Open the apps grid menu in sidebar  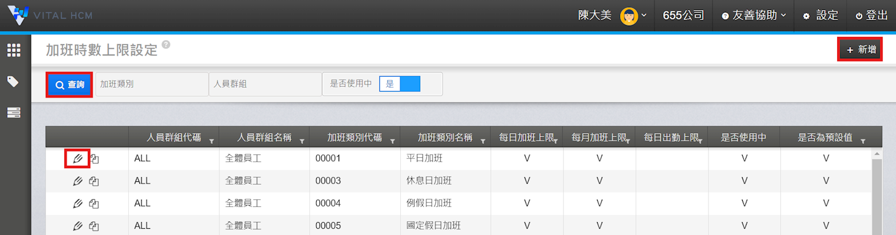pos(14,50)
